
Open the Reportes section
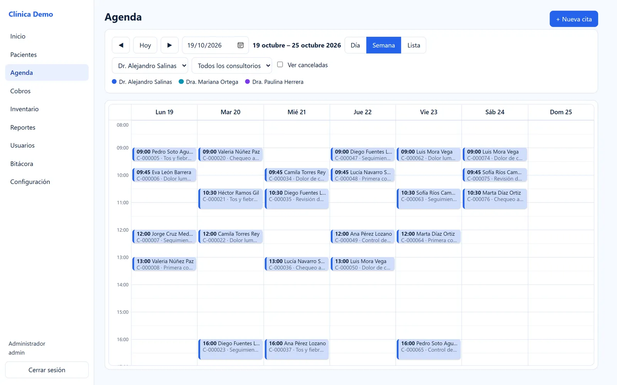[x=47, y=127]
